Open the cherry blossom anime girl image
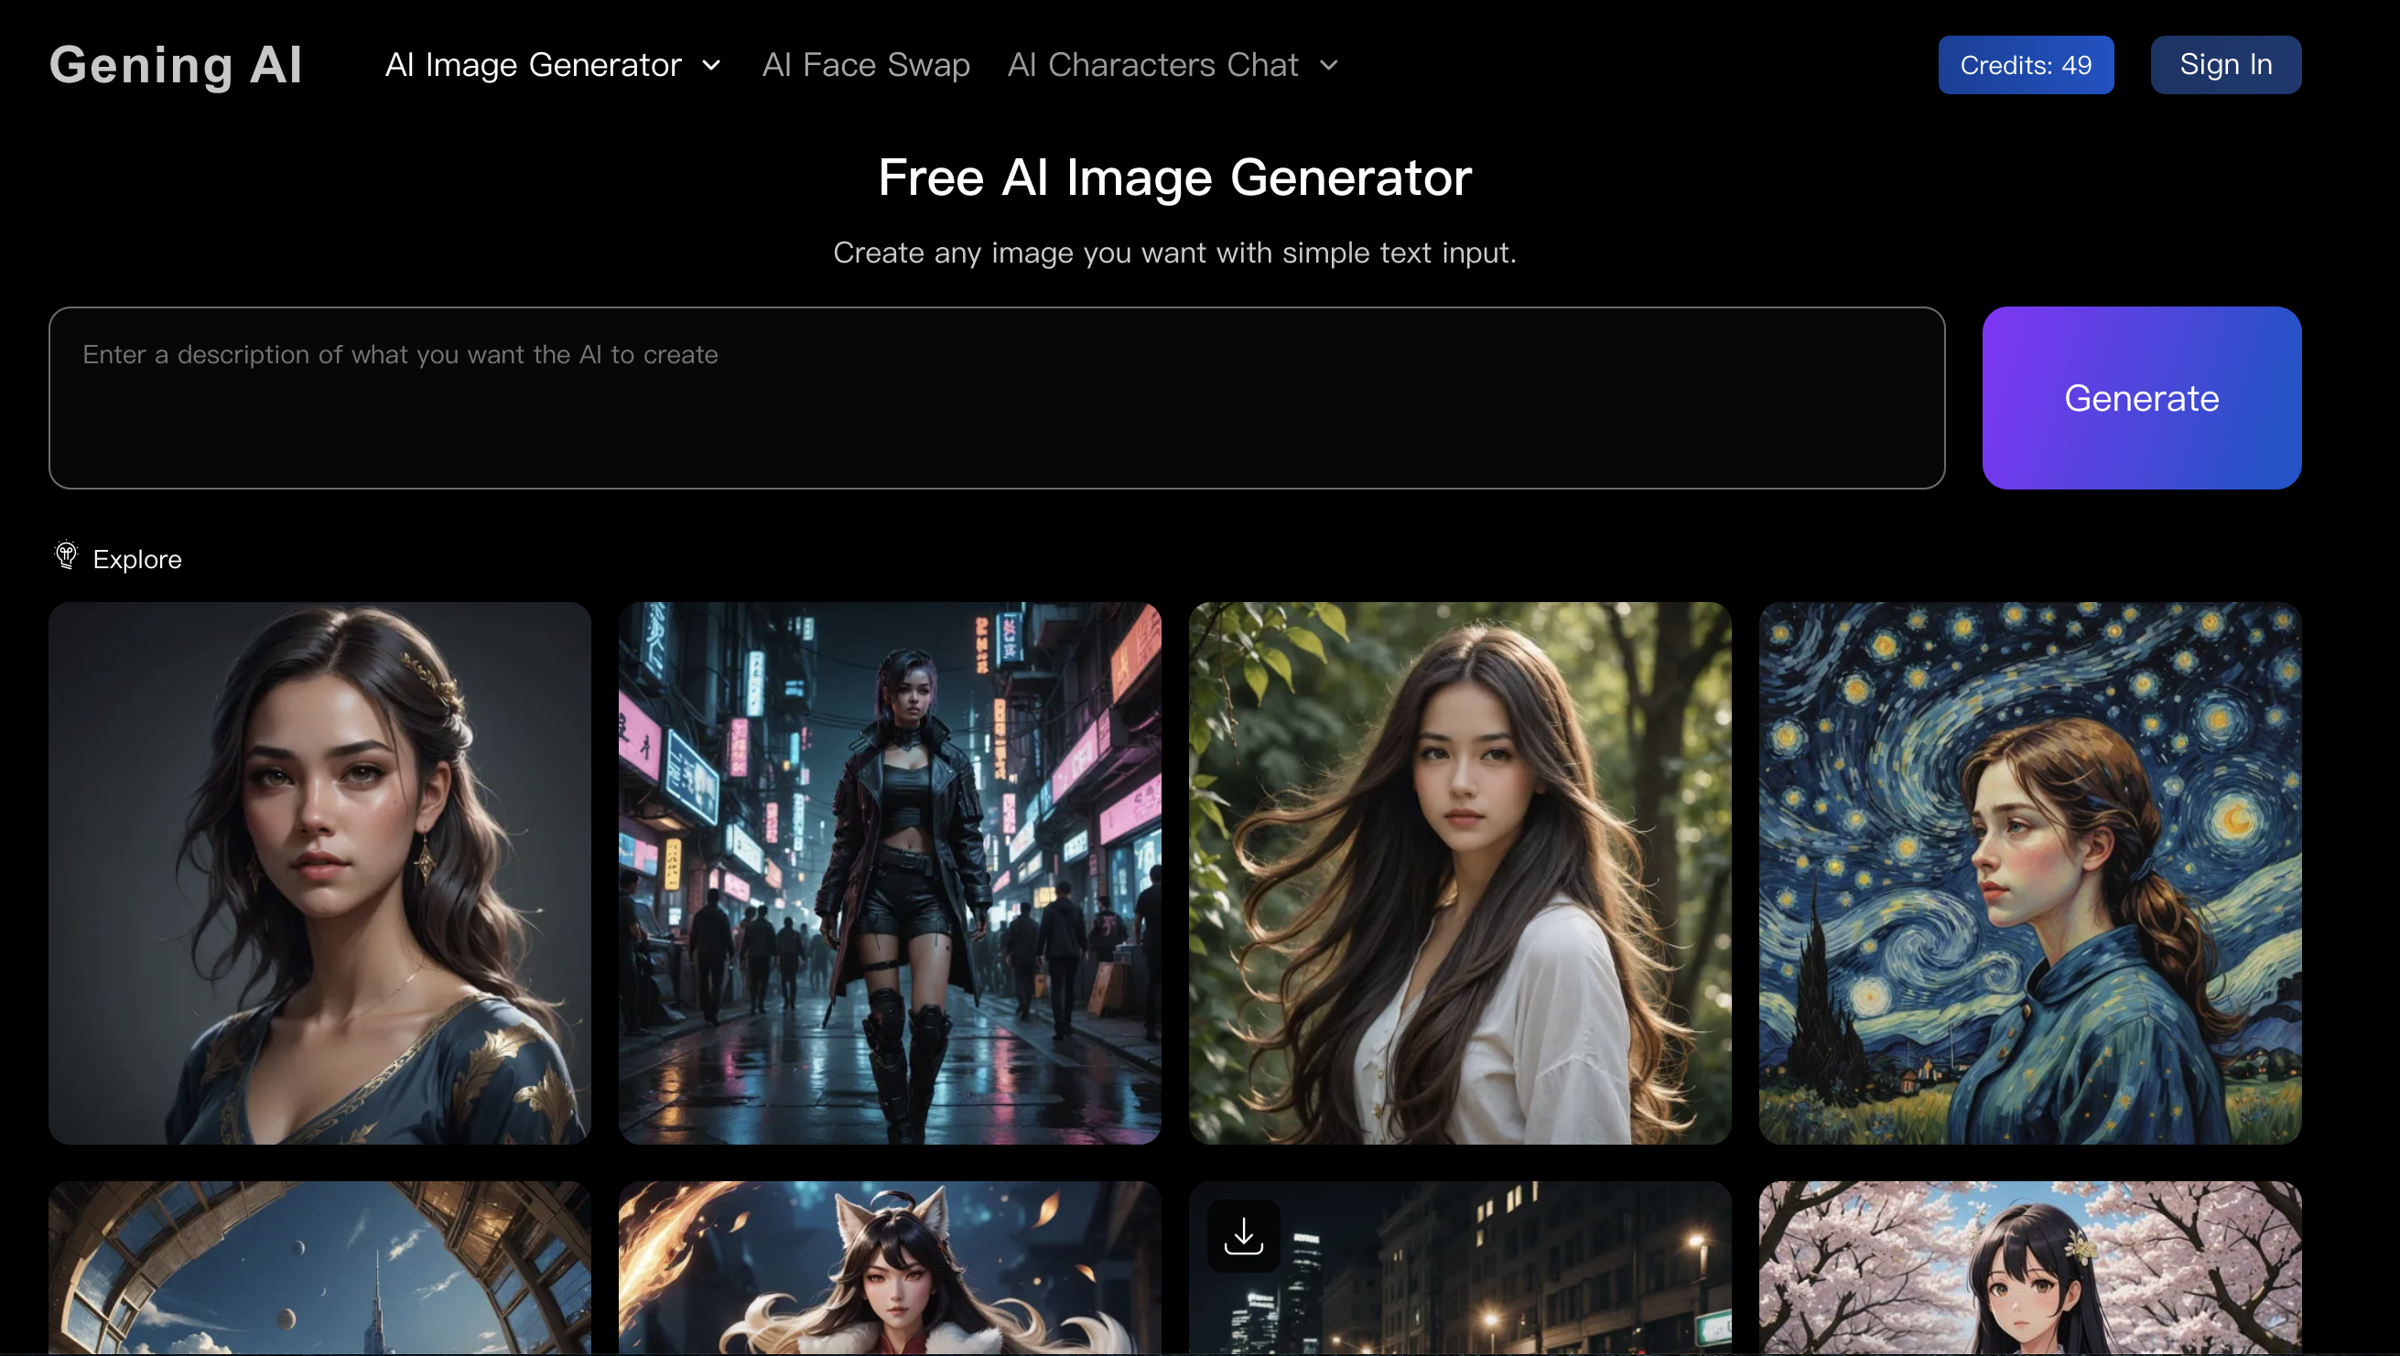The image size is (2400, 1356). tap(2029, 1267)
